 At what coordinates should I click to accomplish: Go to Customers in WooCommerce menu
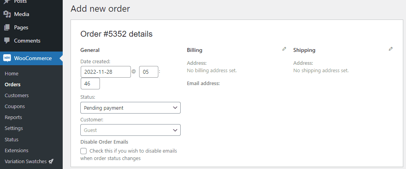(16, 96)
